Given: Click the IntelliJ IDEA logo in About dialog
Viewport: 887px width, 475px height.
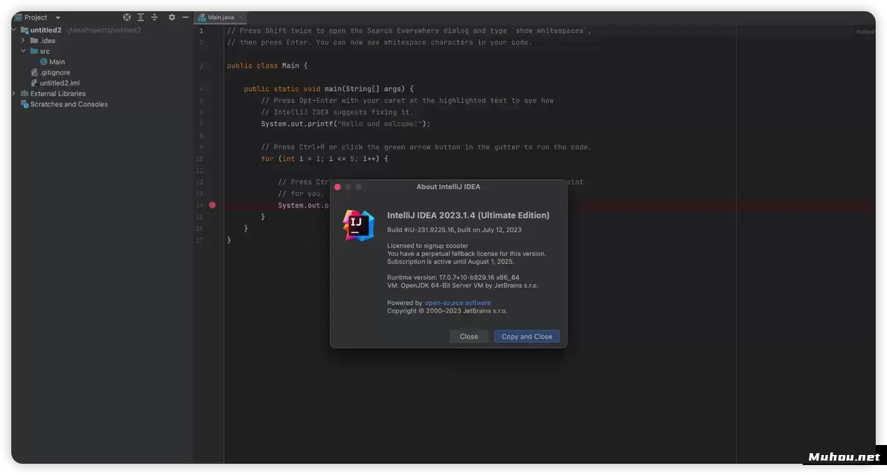Looking at the screenshot, I should coord(359,225).
